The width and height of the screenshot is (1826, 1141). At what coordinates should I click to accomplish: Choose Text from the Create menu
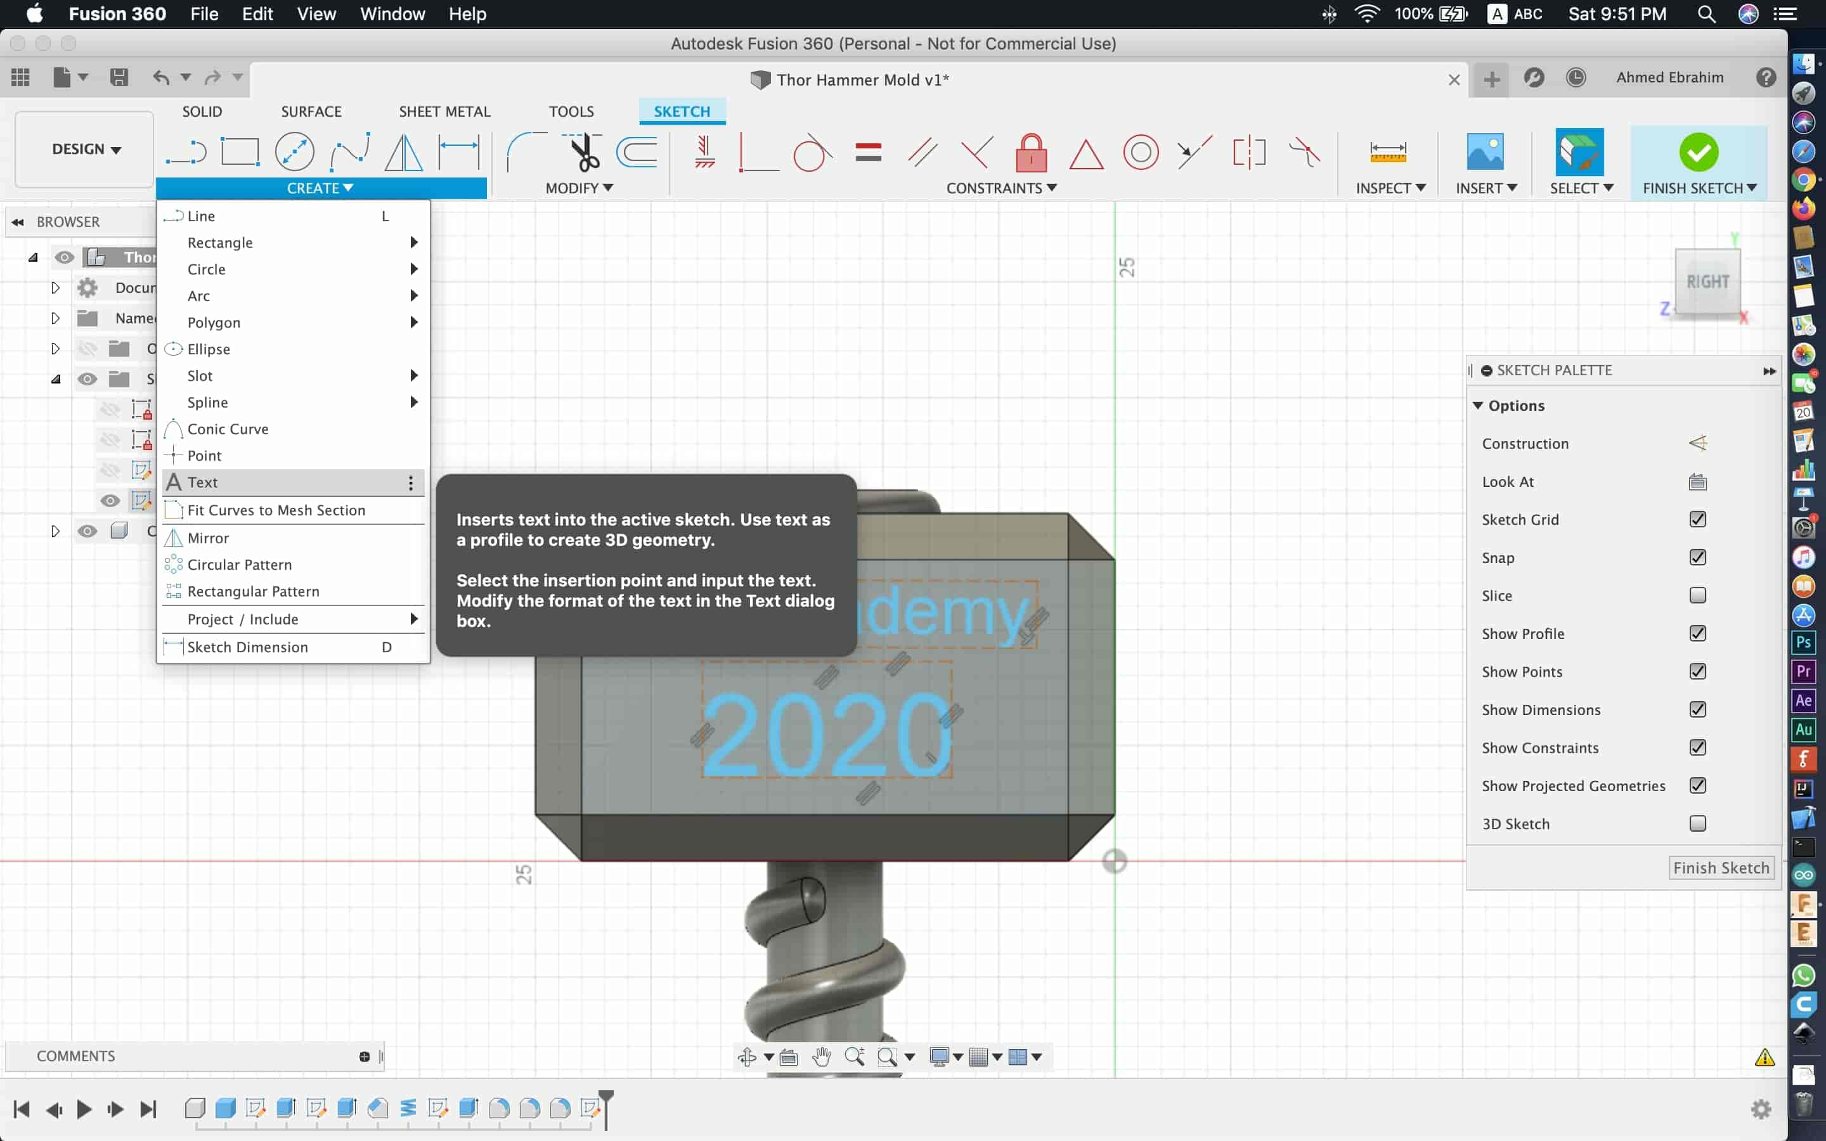point(293,482)
